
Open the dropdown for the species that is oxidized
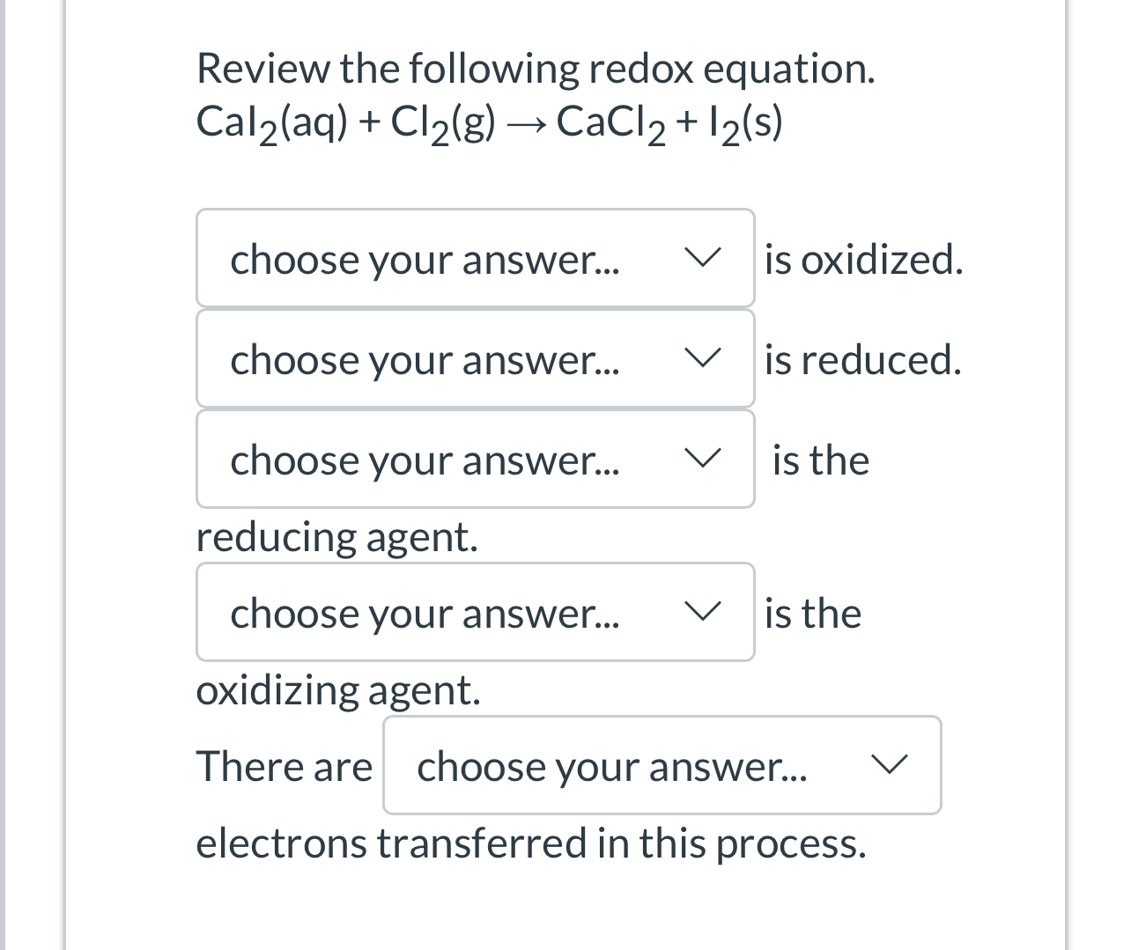(475, 258)
